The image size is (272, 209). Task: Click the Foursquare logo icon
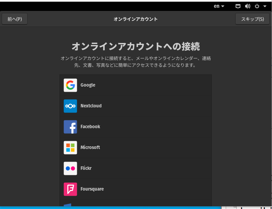click(70, 189)
